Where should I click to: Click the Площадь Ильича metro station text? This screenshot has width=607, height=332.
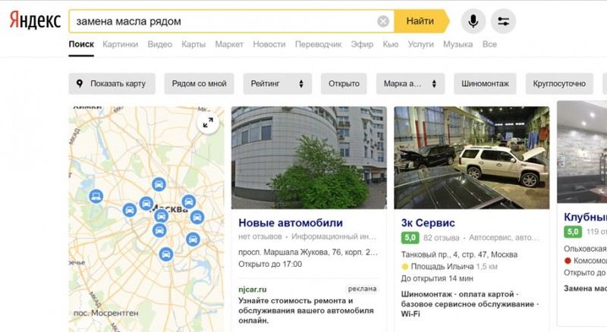442,267
